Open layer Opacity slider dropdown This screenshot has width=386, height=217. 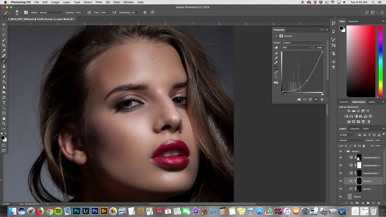pos(383,140)
